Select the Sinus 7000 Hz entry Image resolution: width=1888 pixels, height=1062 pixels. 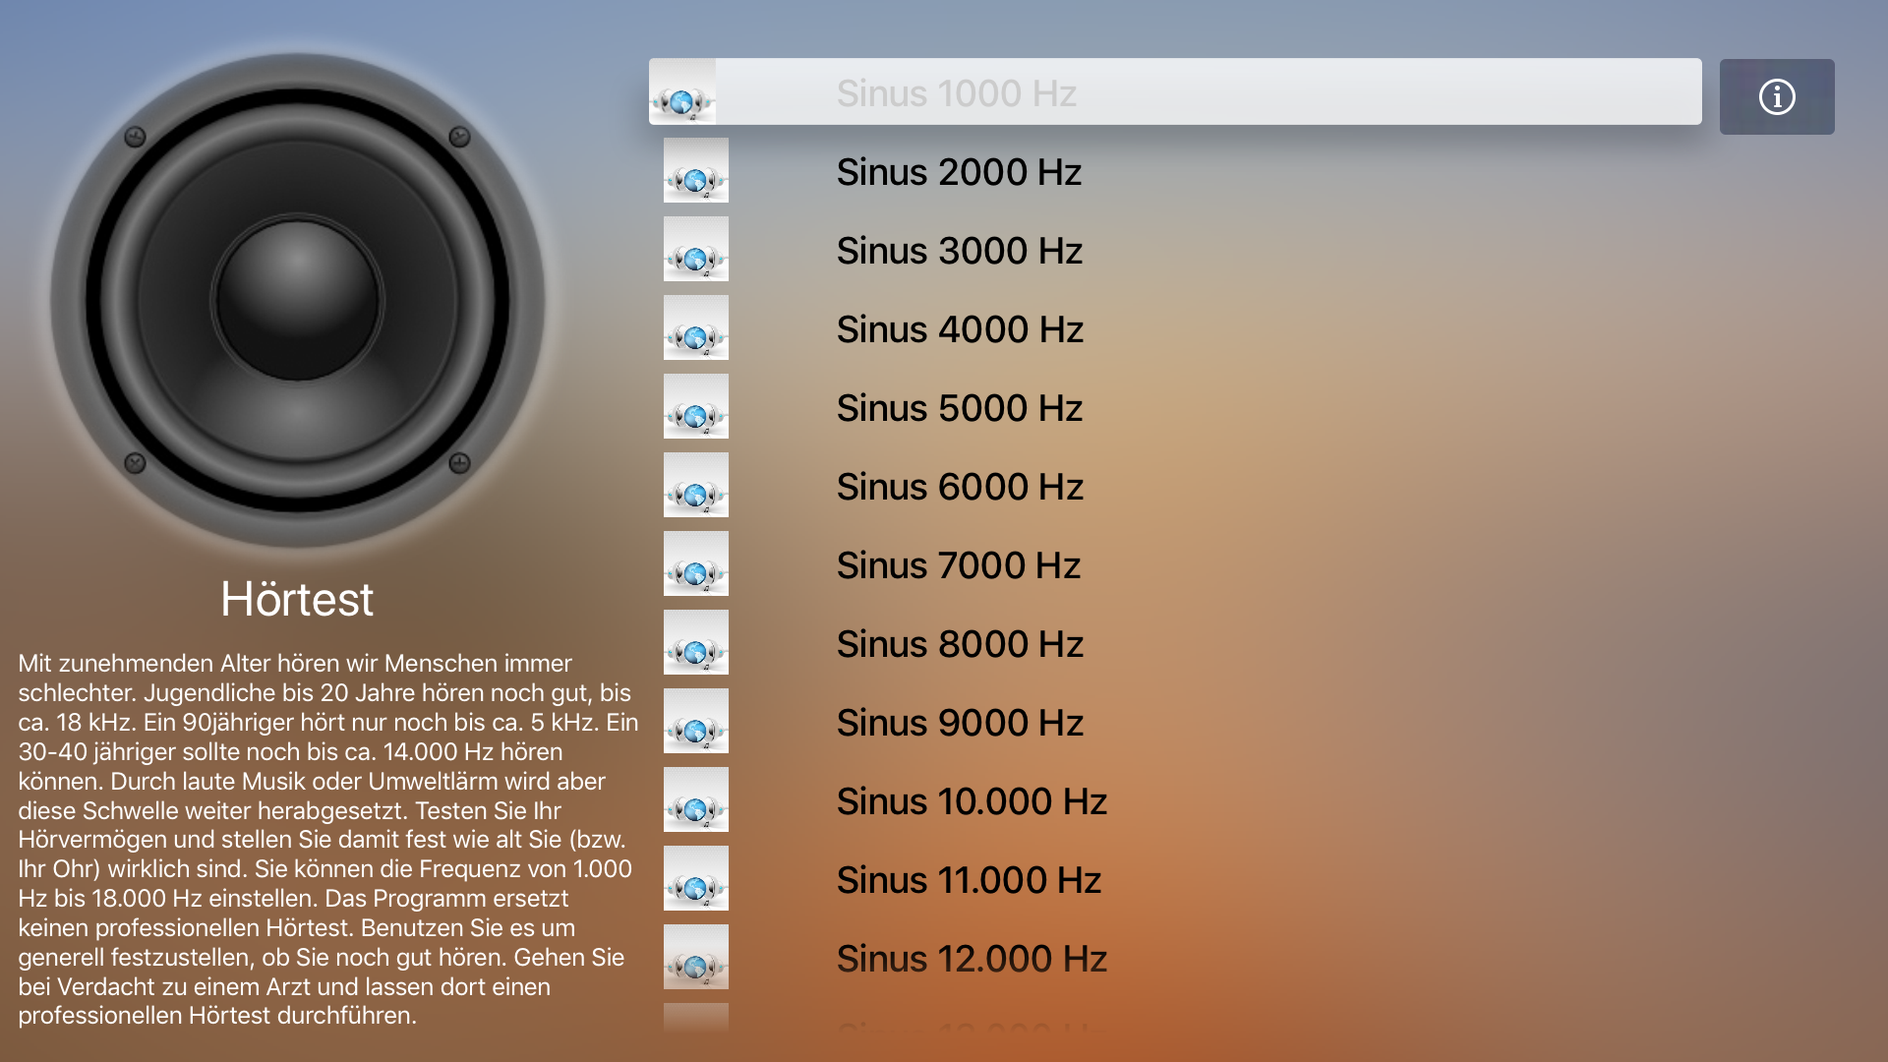1175,564
